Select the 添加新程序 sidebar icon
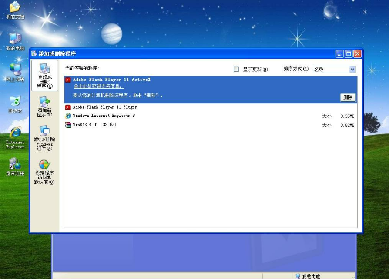 pyautogui.click(x=45, y=107)
